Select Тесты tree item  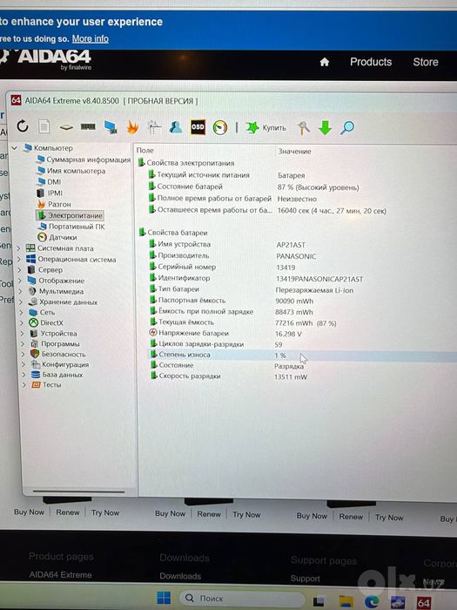pos(51,385)
